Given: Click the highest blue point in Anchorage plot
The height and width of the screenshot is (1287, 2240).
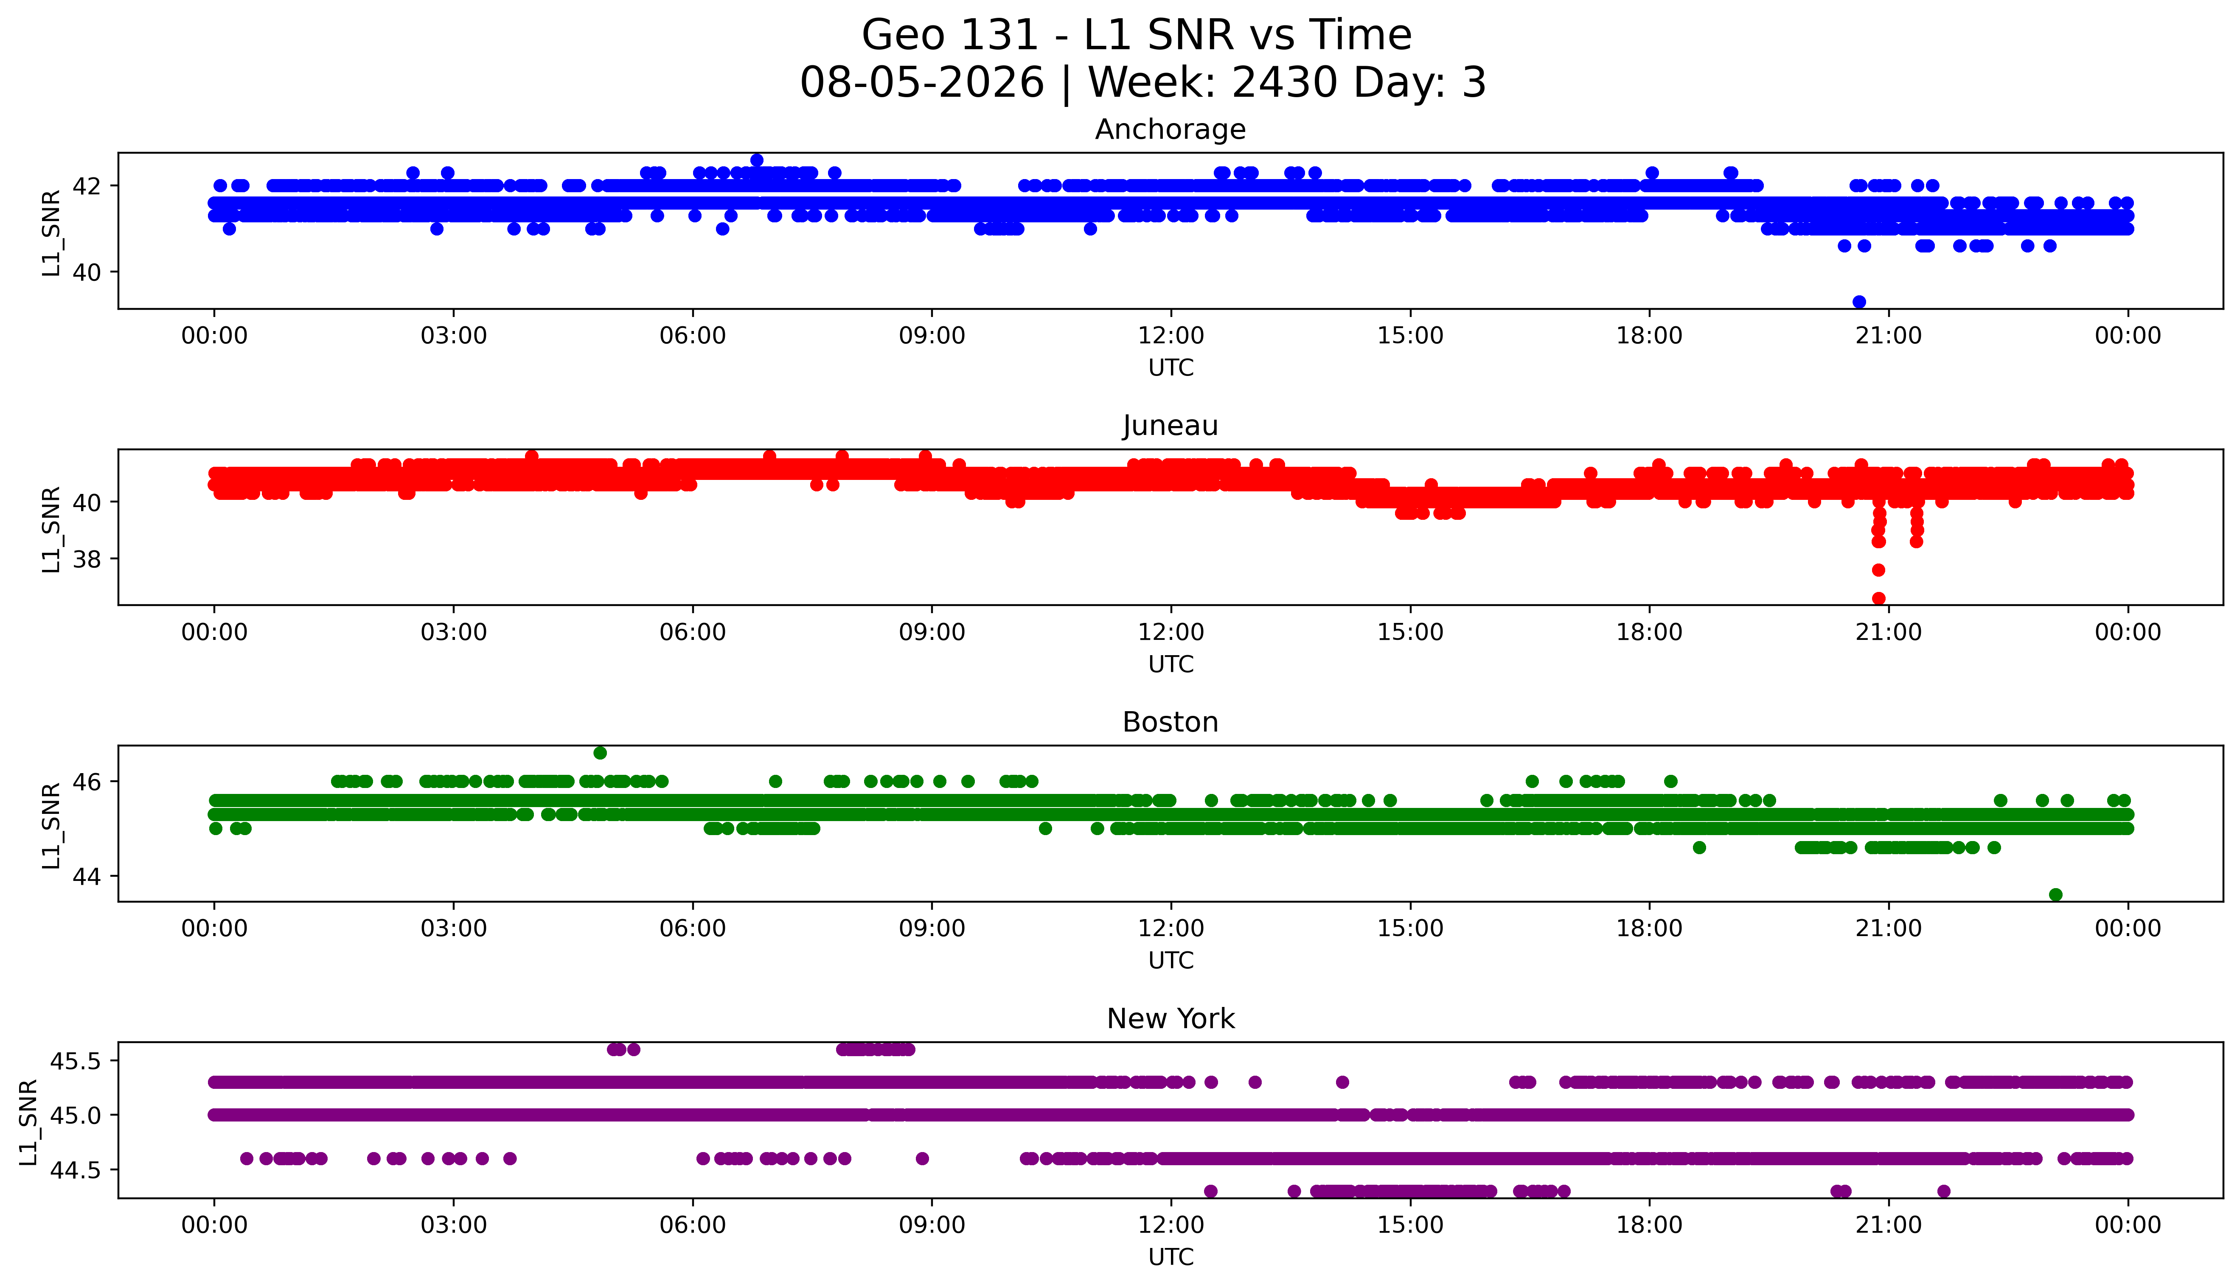Looking at the screenshot, I should 757,160.
